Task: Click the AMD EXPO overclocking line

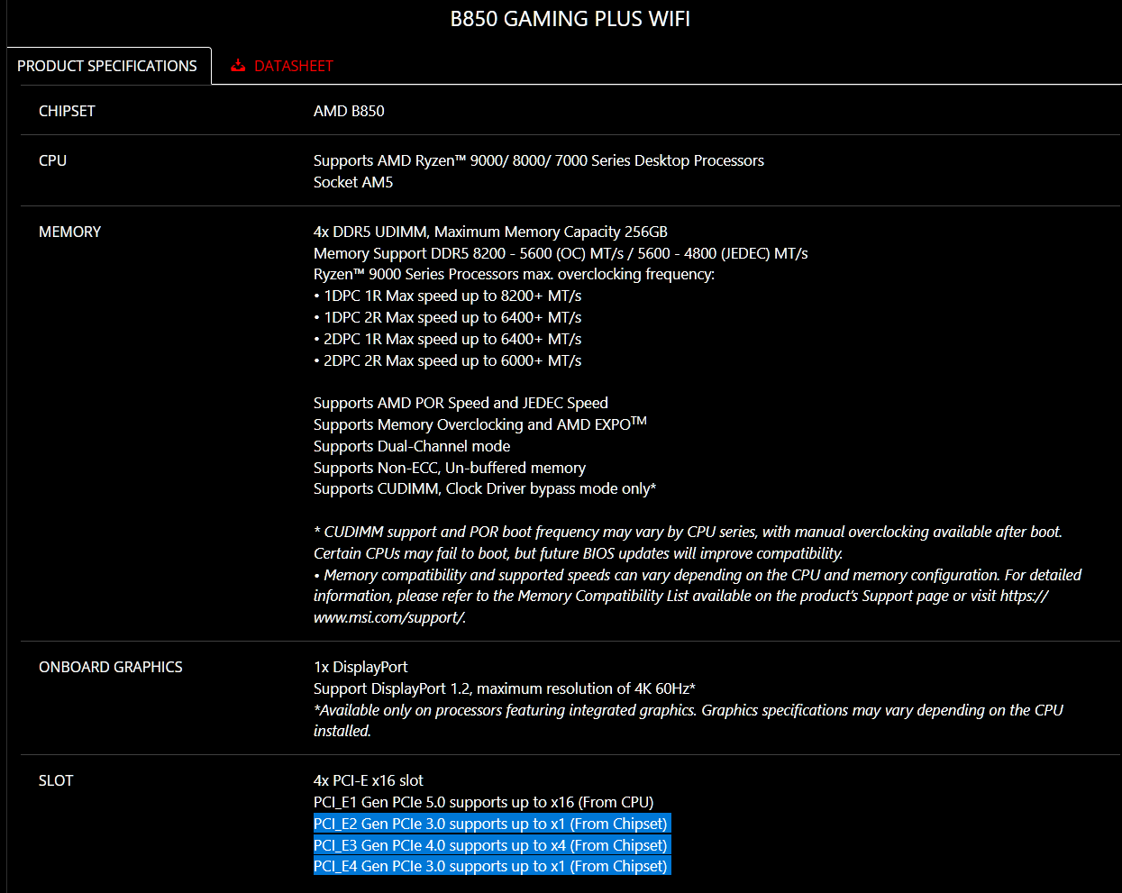Action: pyautogui.click(x=480, y=424)
